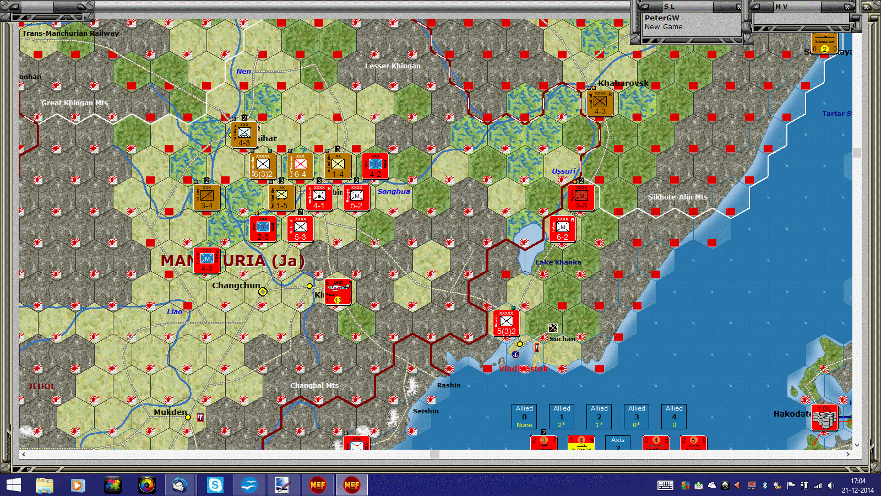Click the Allied 1 sea box
Viewport: 881px width, 496px height.
tap(562, 417)
